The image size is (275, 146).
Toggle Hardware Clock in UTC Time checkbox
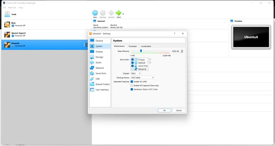(x=132, y=89)
